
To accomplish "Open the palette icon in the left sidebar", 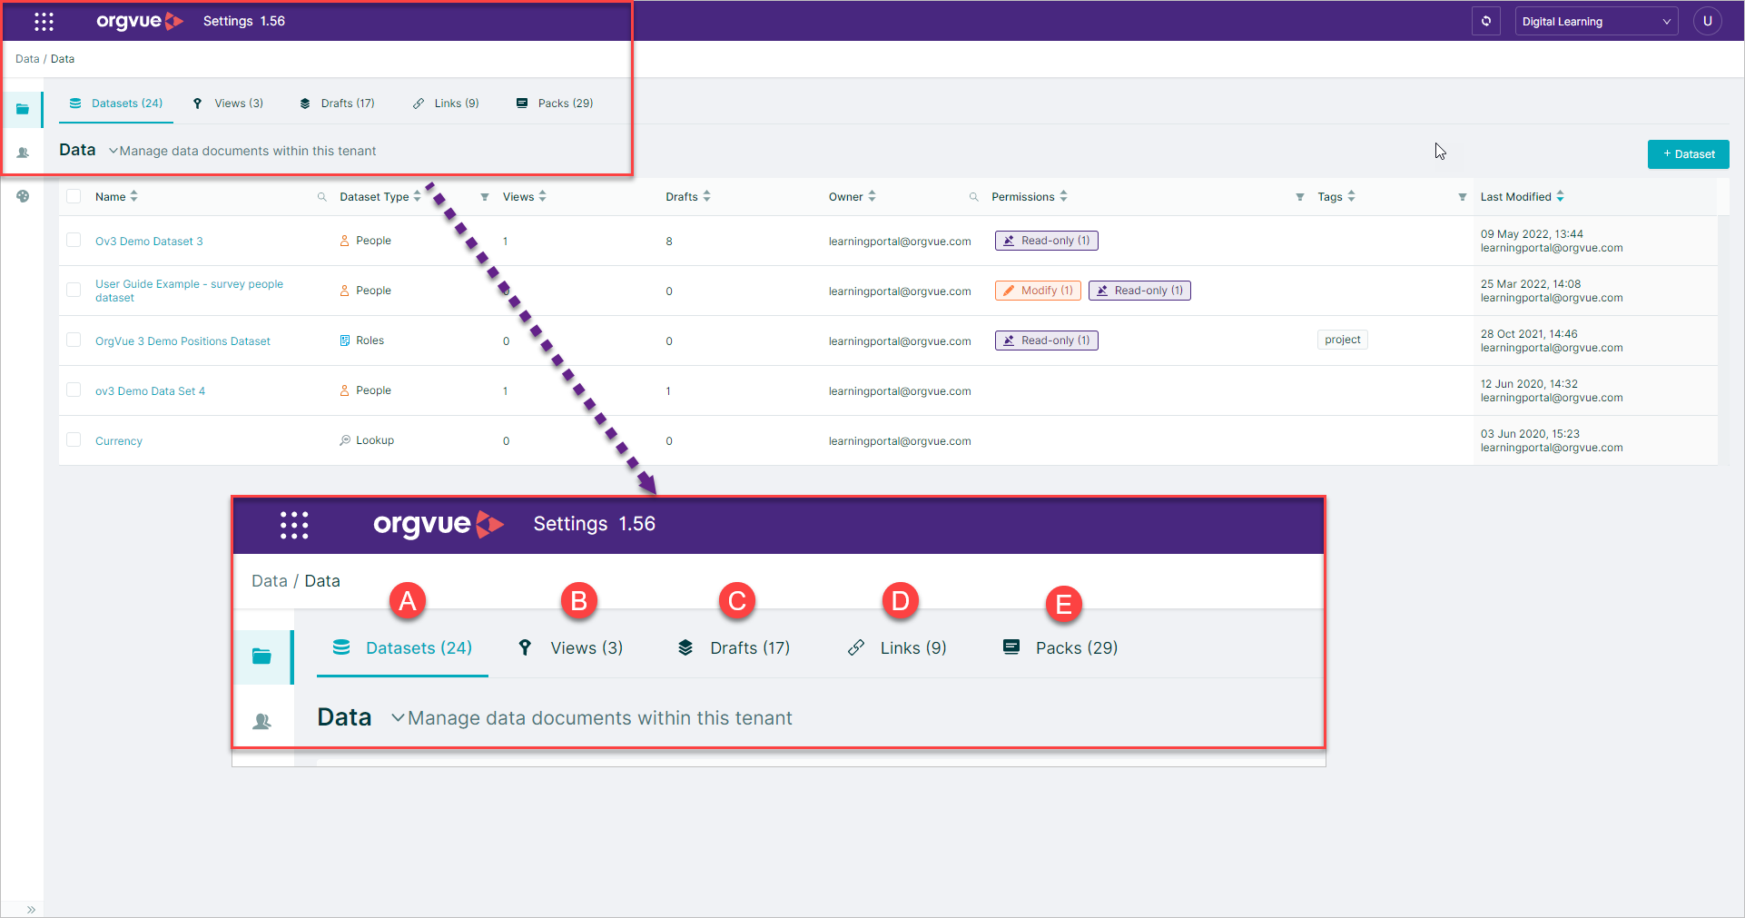I will 23,196.
